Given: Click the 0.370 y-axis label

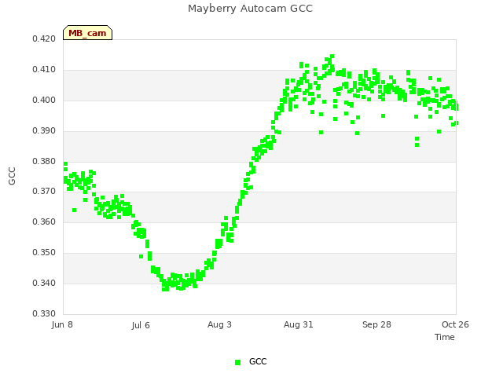Looking at the screenshot, I should (x=44, y=192).
